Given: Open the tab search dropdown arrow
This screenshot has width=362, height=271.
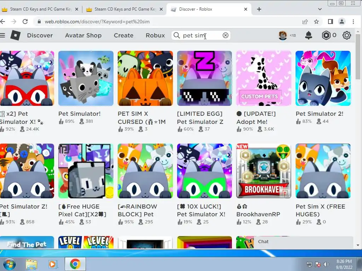Looking at the screenshot, I should (x=320, y=9).
